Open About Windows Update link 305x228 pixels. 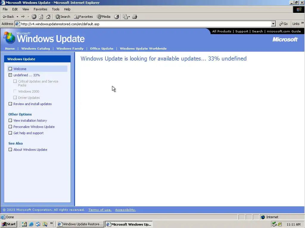pos(30,150)
